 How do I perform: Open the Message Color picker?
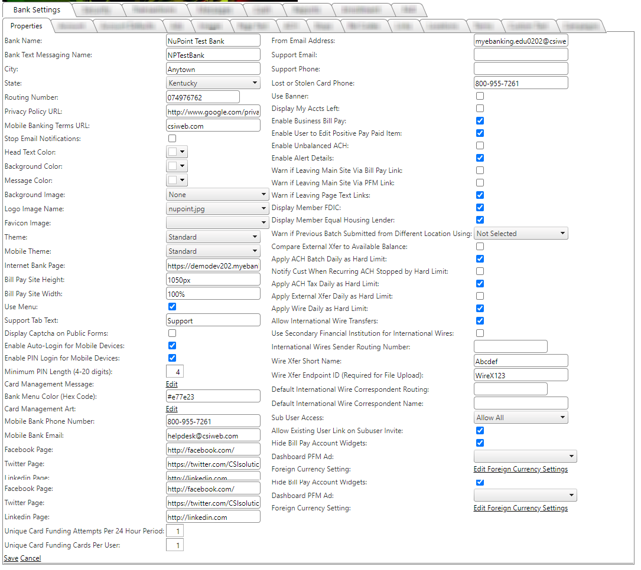177,181
